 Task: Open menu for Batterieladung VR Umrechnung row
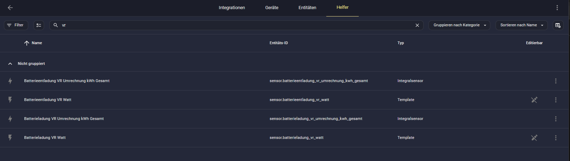556,119
